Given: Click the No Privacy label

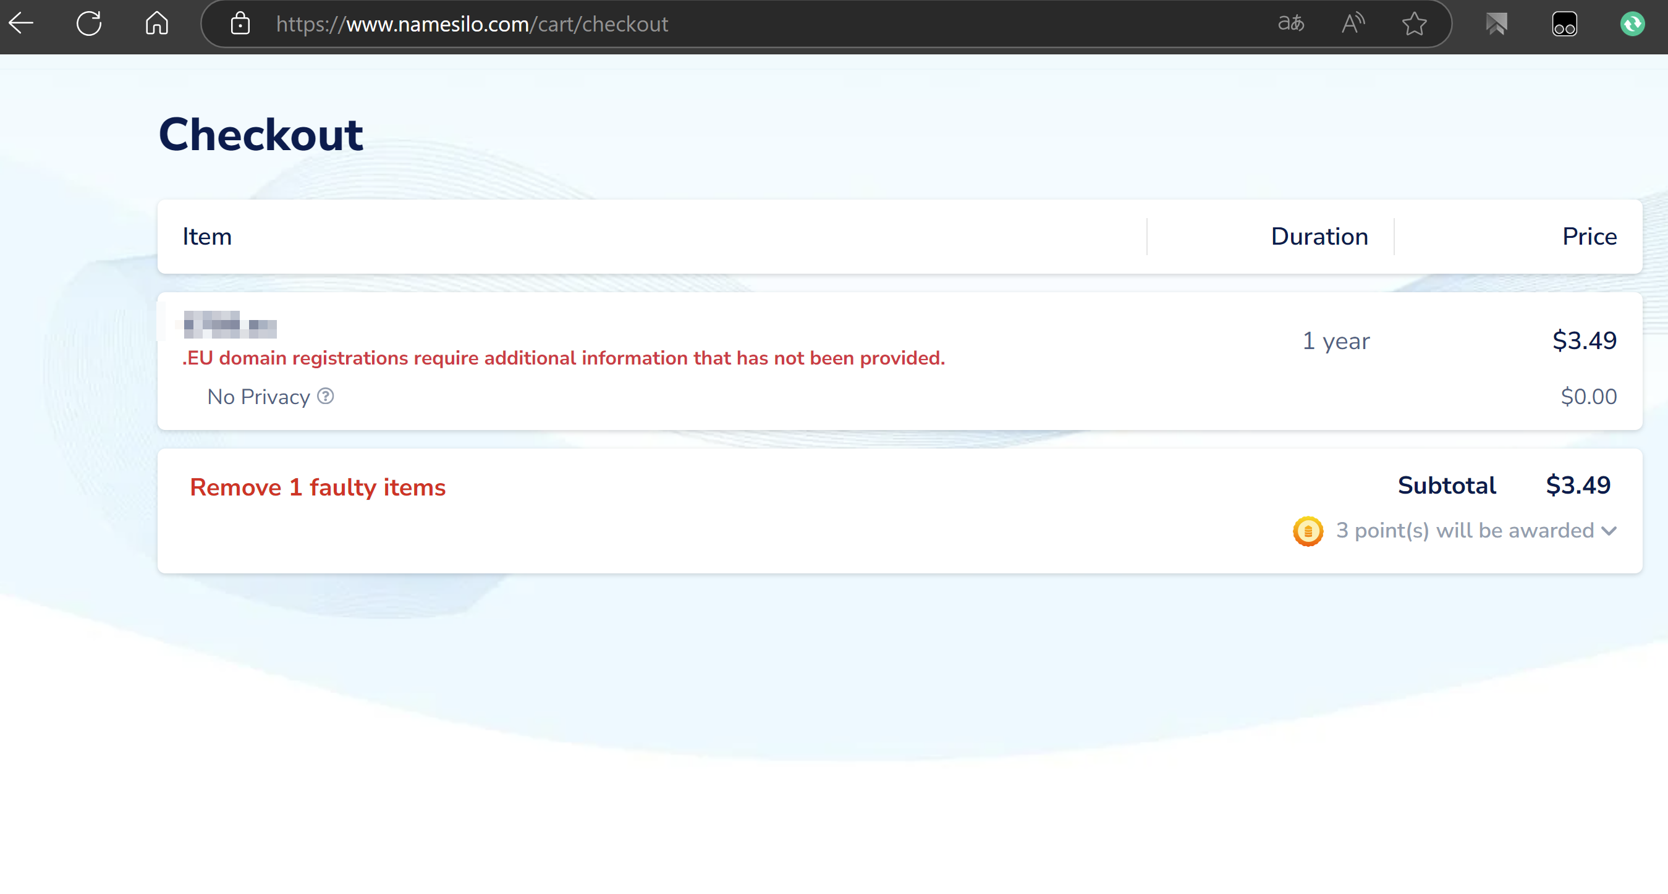Looking at the screenshot, I should [258, 396].
